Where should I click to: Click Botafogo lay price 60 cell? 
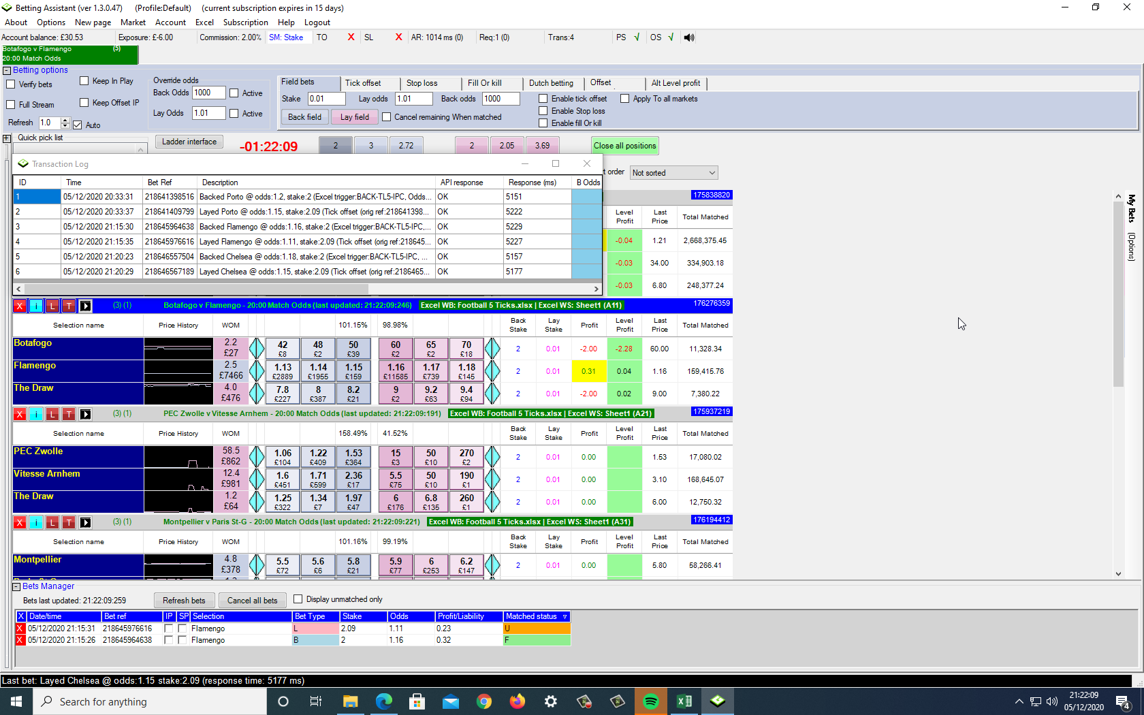[x=396, y=349]
